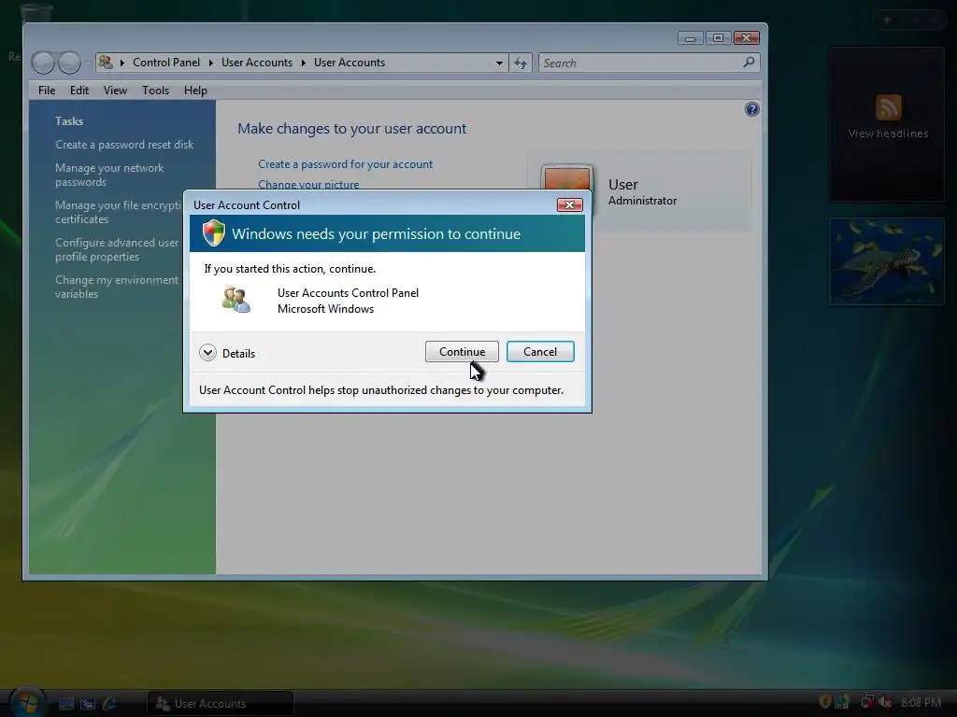
Task: Click the volume muted tray icon
Action: click(885, 702)
